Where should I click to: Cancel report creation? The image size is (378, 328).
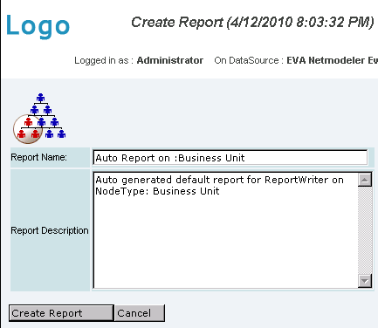click(x=140, y=313)
